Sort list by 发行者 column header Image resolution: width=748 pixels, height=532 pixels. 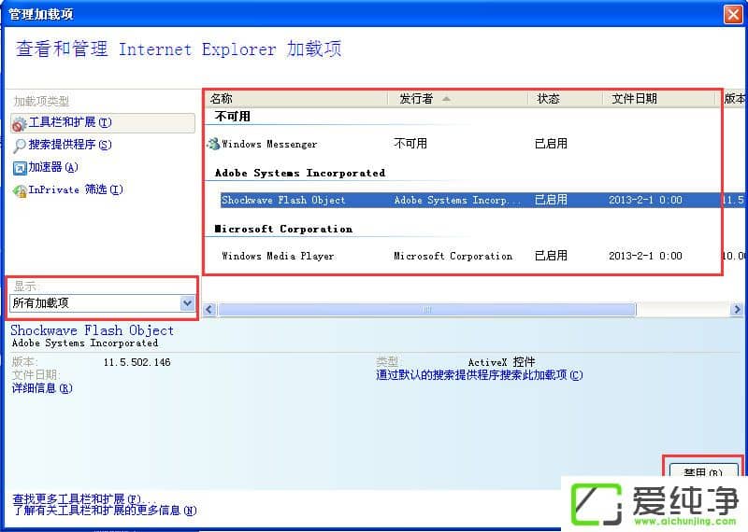(457, 99)
